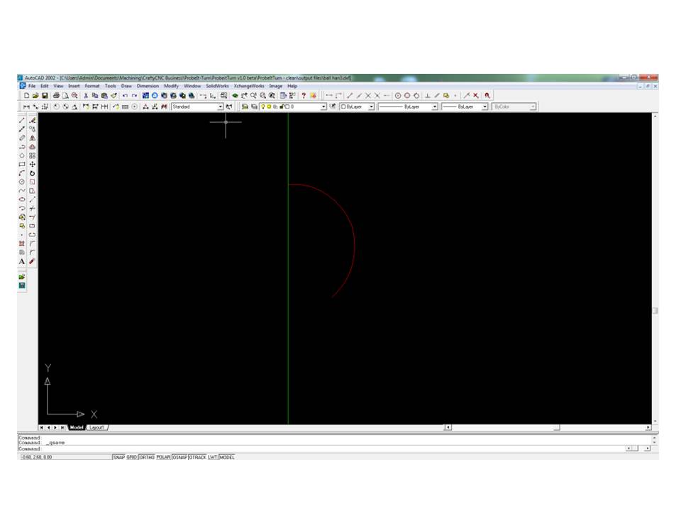Viewport: 681px width, 511px height.
Task: Select the Rotate tool
Action: click(32, 173)
